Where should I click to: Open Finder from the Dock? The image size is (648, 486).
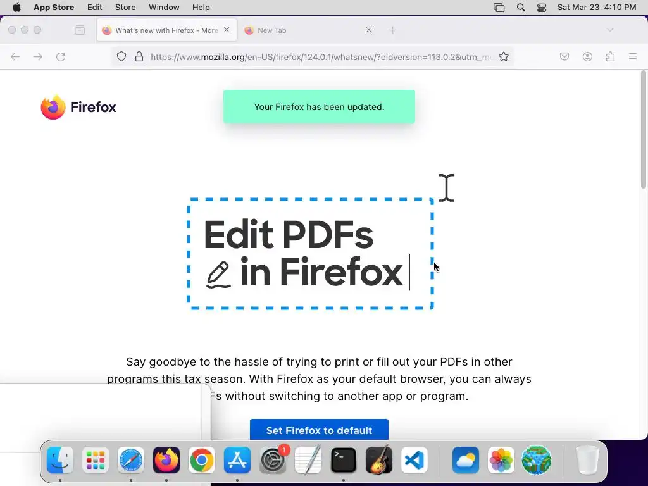pyautogui.click(x=60, y=460)
